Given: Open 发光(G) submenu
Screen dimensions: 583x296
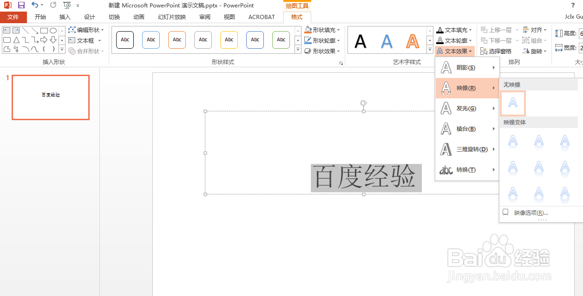Looking at the screenshot, I should pyautogui.click(x=467, y=109).
